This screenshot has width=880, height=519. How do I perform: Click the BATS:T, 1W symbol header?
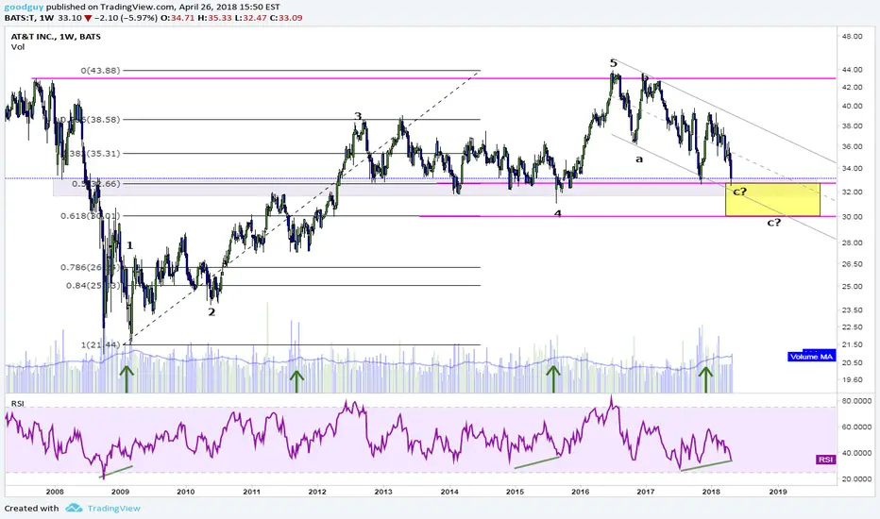29,18
